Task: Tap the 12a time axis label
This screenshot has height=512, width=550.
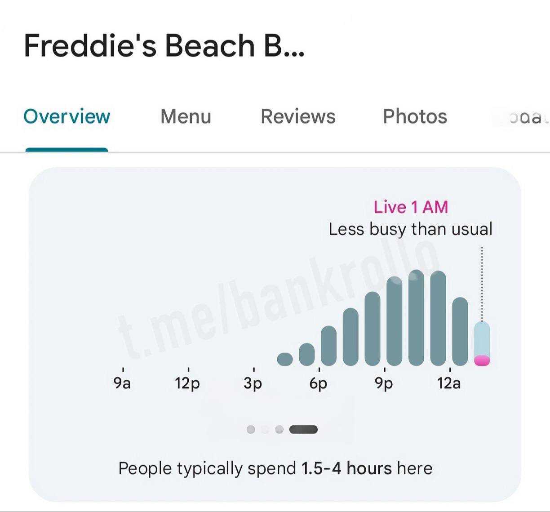Action: click(x=449, y=383)
